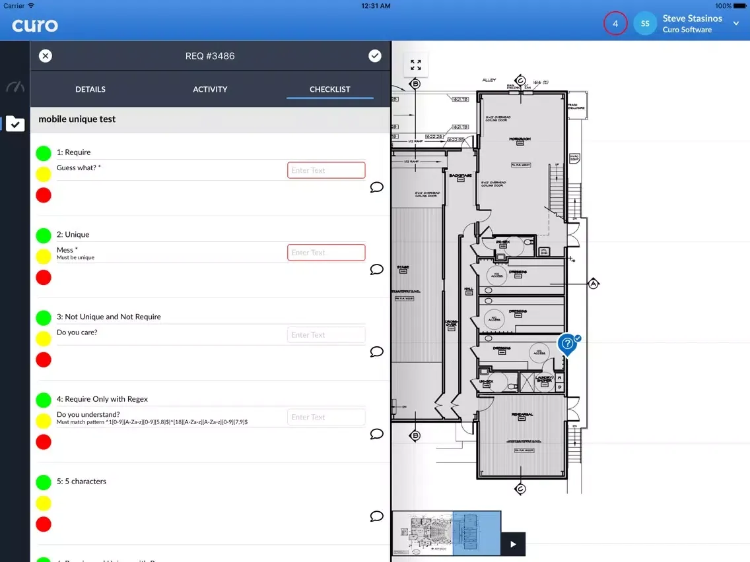Set item 3 Not Unique status red
Image resolution: width=750 pixels, height=562 pixels.
point(44,359)
